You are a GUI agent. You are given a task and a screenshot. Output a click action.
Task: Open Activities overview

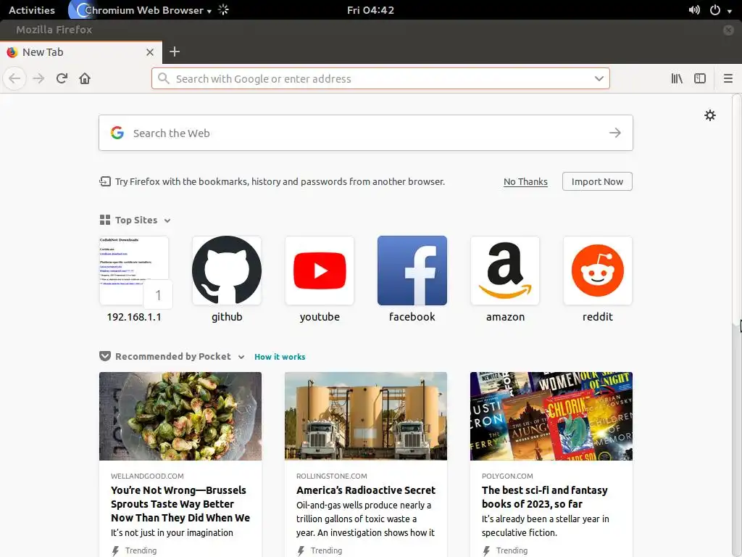(32, 10)
